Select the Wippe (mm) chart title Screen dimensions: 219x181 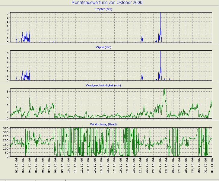[110, 47]
